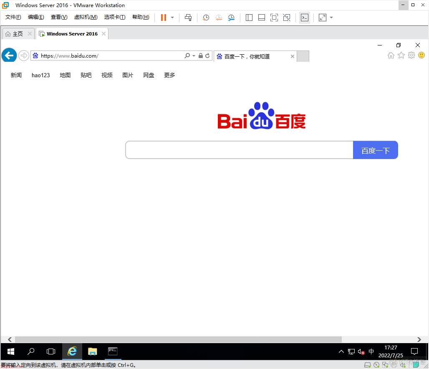Click the Internet Explorer taskbar icon
The height and width of the screenshot is (369, 429).
click(x=72, y=351)
